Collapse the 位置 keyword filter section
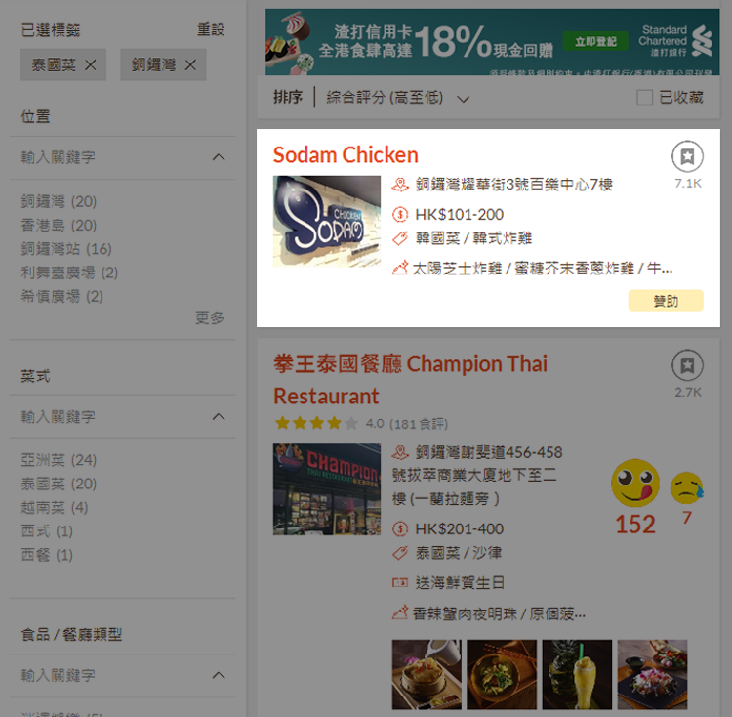 [x=219, y=157]
